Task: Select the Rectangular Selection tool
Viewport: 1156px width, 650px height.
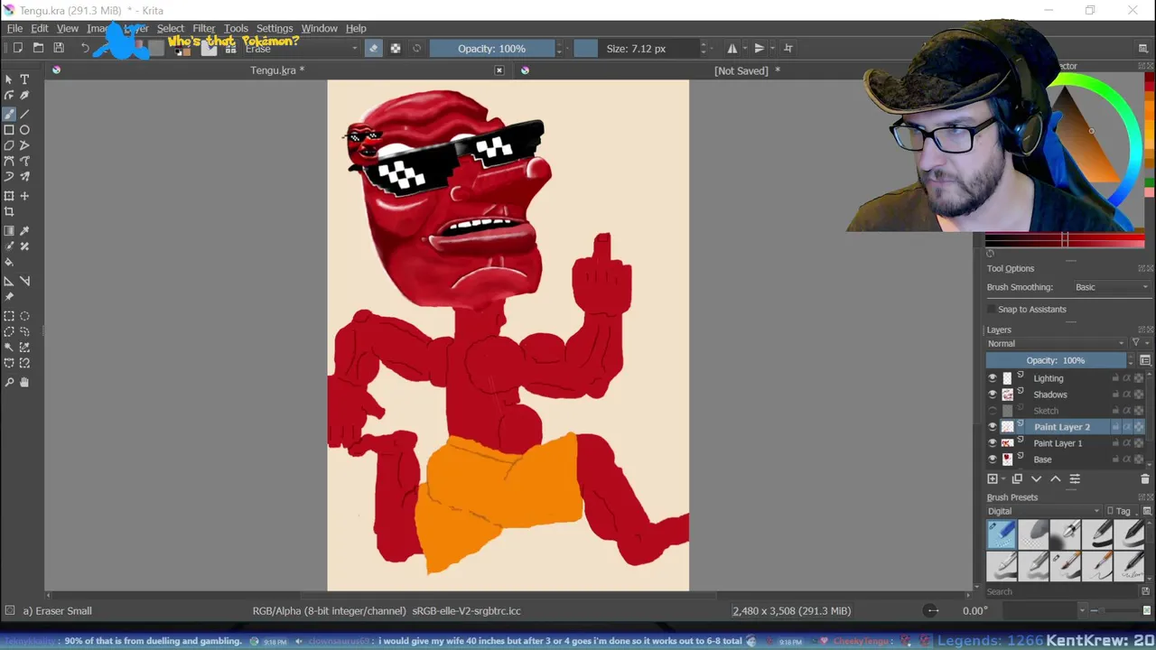Action: point(9,316)
